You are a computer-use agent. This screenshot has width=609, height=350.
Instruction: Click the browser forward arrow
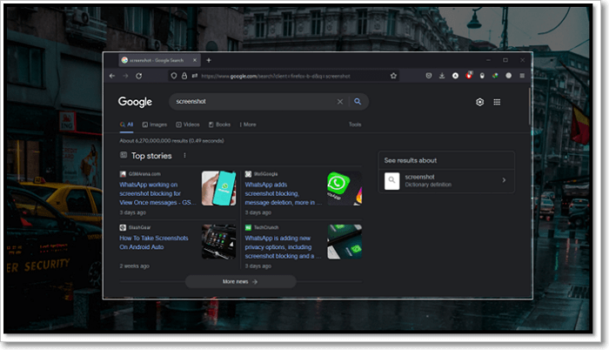pyautogui.click(x=125, y=76)
